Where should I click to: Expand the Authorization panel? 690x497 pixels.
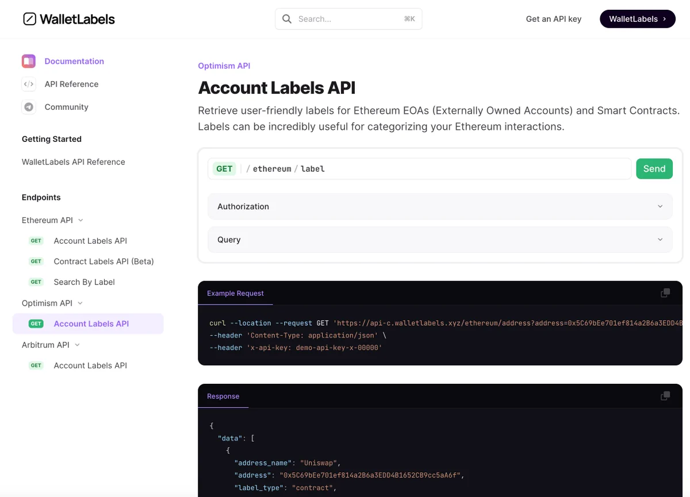click(440, 206)
